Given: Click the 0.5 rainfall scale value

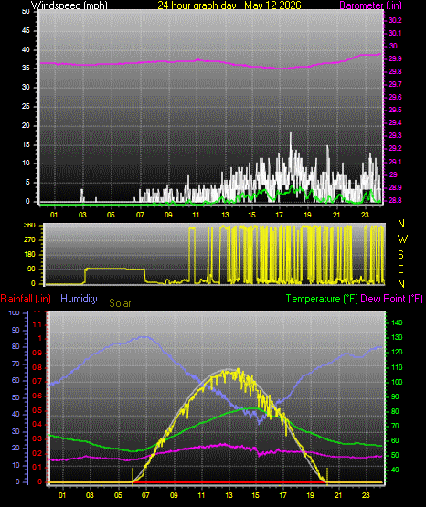Looking at the screenshot, I should coord(37,410).
